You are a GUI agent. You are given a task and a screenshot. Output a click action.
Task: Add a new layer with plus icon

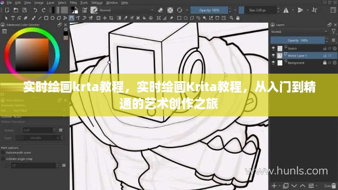click(x=274, y=186)
